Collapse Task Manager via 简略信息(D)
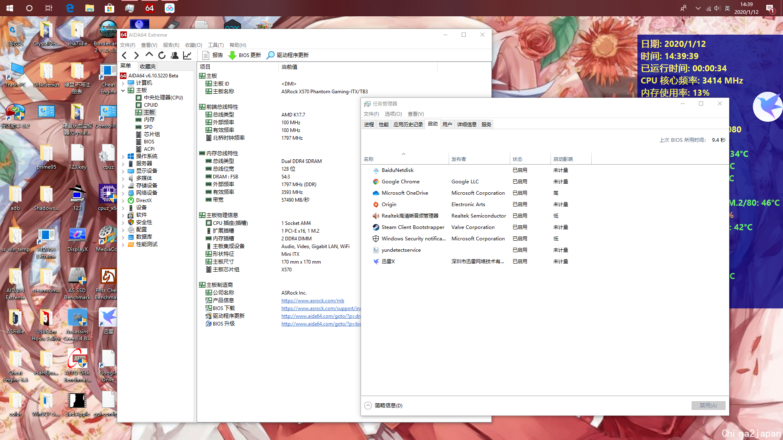 click(x=383, y=405)
